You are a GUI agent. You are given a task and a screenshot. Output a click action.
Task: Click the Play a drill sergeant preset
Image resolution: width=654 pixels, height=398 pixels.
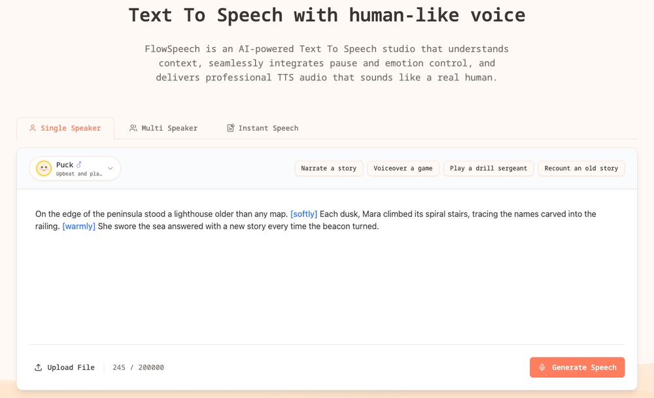pyautogui.click(x=488, y=168)
